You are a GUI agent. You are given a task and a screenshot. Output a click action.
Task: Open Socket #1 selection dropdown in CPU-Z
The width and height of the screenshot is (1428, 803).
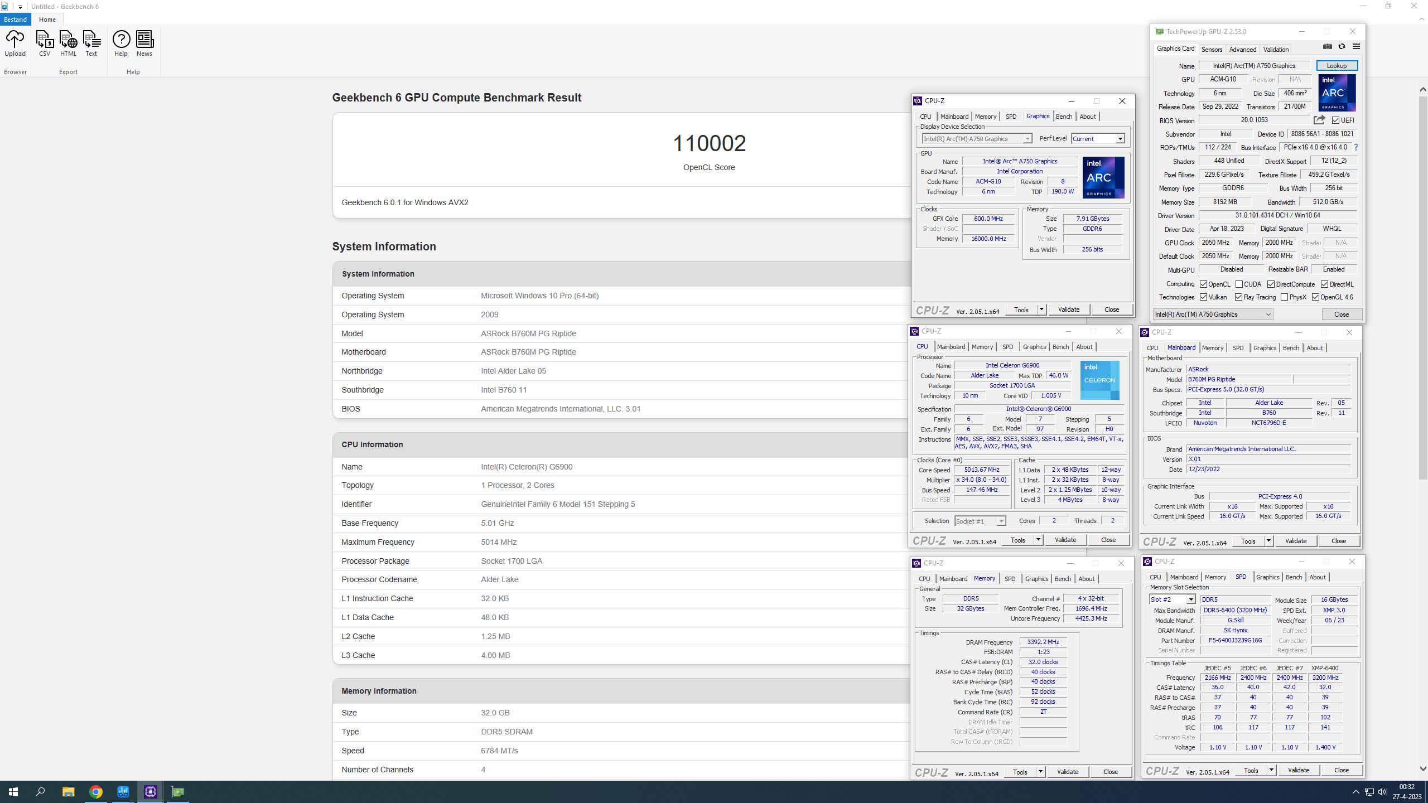980,521
